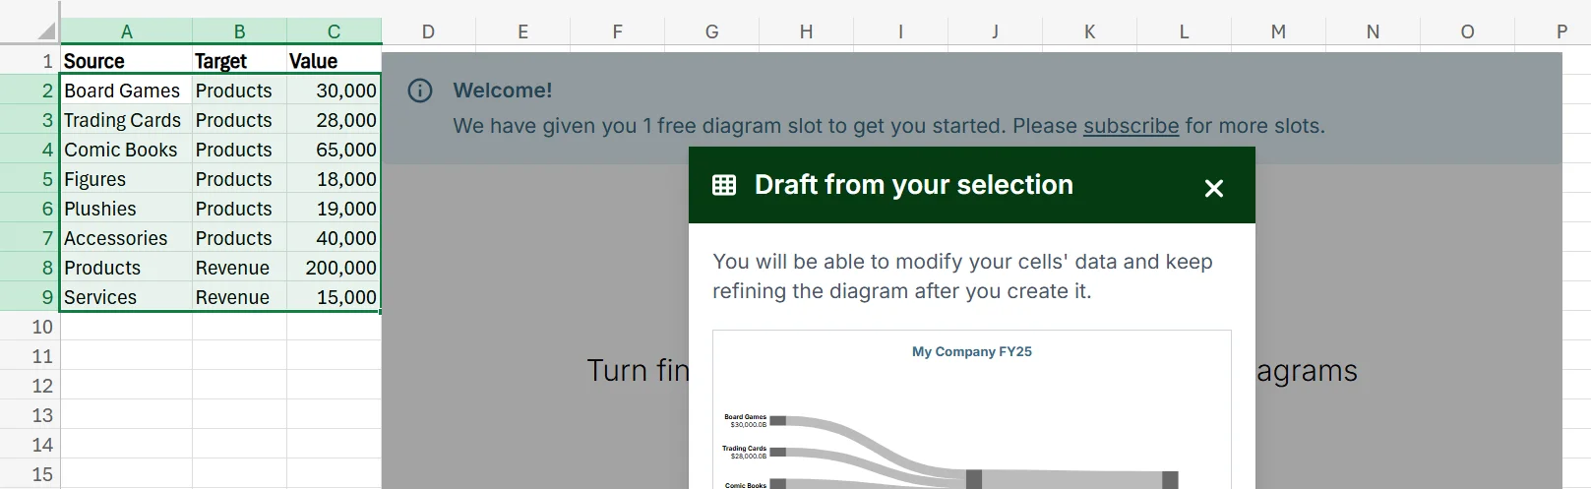Image resolution: width=1591 pixels, height=489 pixels.
Task: Click the info icon beside Welcome!
Action: [x=420, y=91]
